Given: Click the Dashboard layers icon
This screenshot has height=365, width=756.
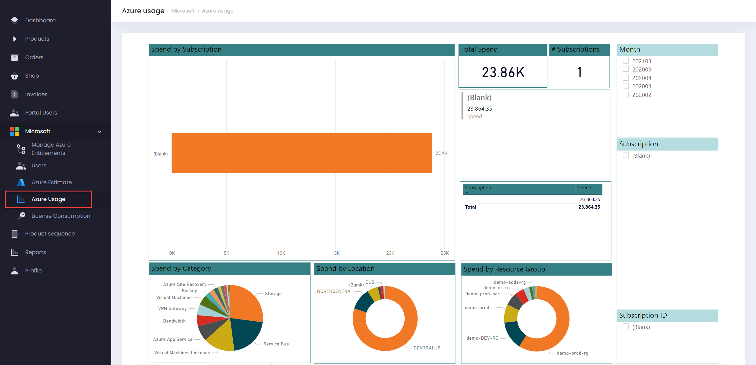Looking at the screenshot, I should pyautogui.click(x=14, y=20).
